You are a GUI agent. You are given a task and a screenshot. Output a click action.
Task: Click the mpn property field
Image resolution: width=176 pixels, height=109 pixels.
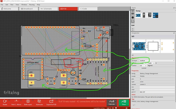point(157,89)
